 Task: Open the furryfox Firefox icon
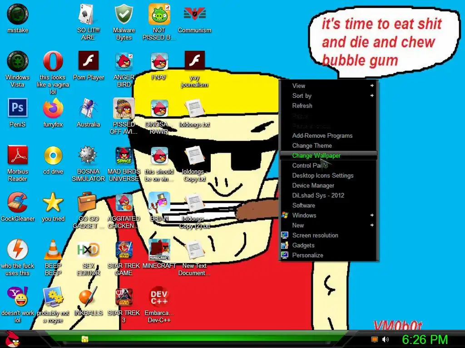[53, 109]
